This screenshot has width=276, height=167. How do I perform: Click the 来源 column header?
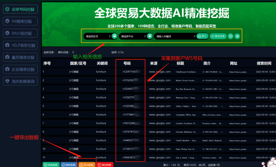pos(154,63)
